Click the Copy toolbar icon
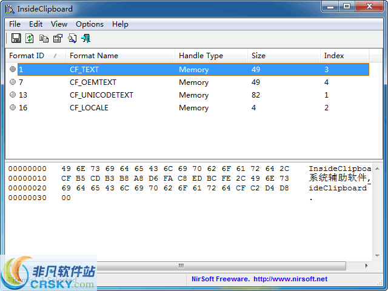 (x=44, y=39)
